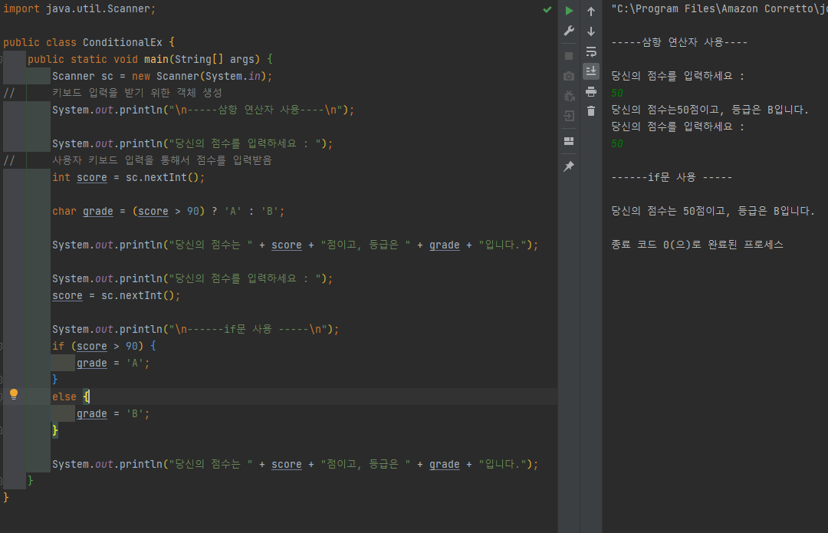Toggle scroll to end of console

[x=591, y=71]
